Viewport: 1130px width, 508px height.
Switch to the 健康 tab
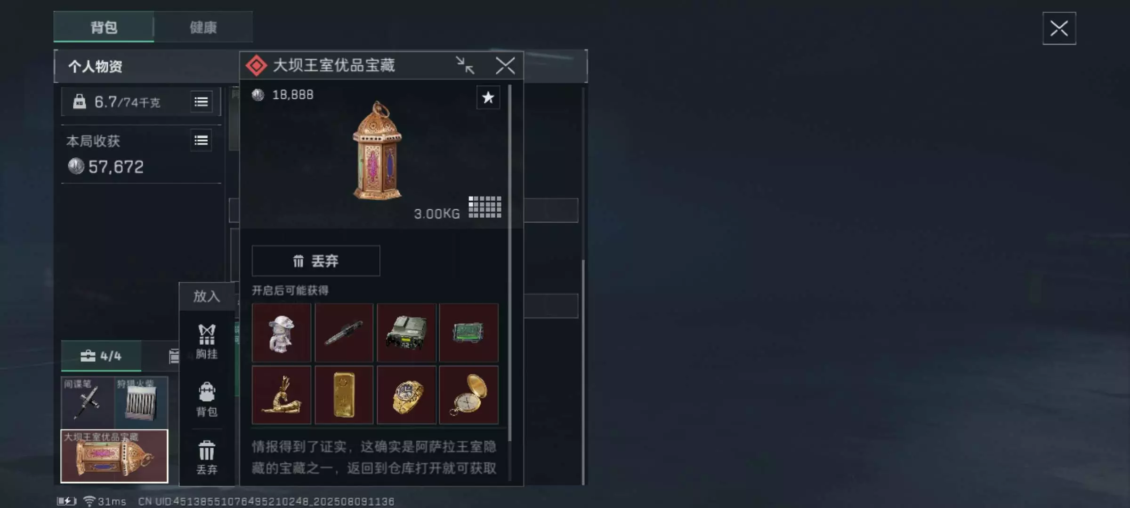tap(203, 27)
